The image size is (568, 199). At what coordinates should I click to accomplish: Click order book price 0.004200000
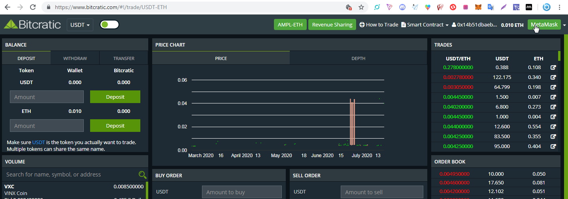click(x=454, y=191)
